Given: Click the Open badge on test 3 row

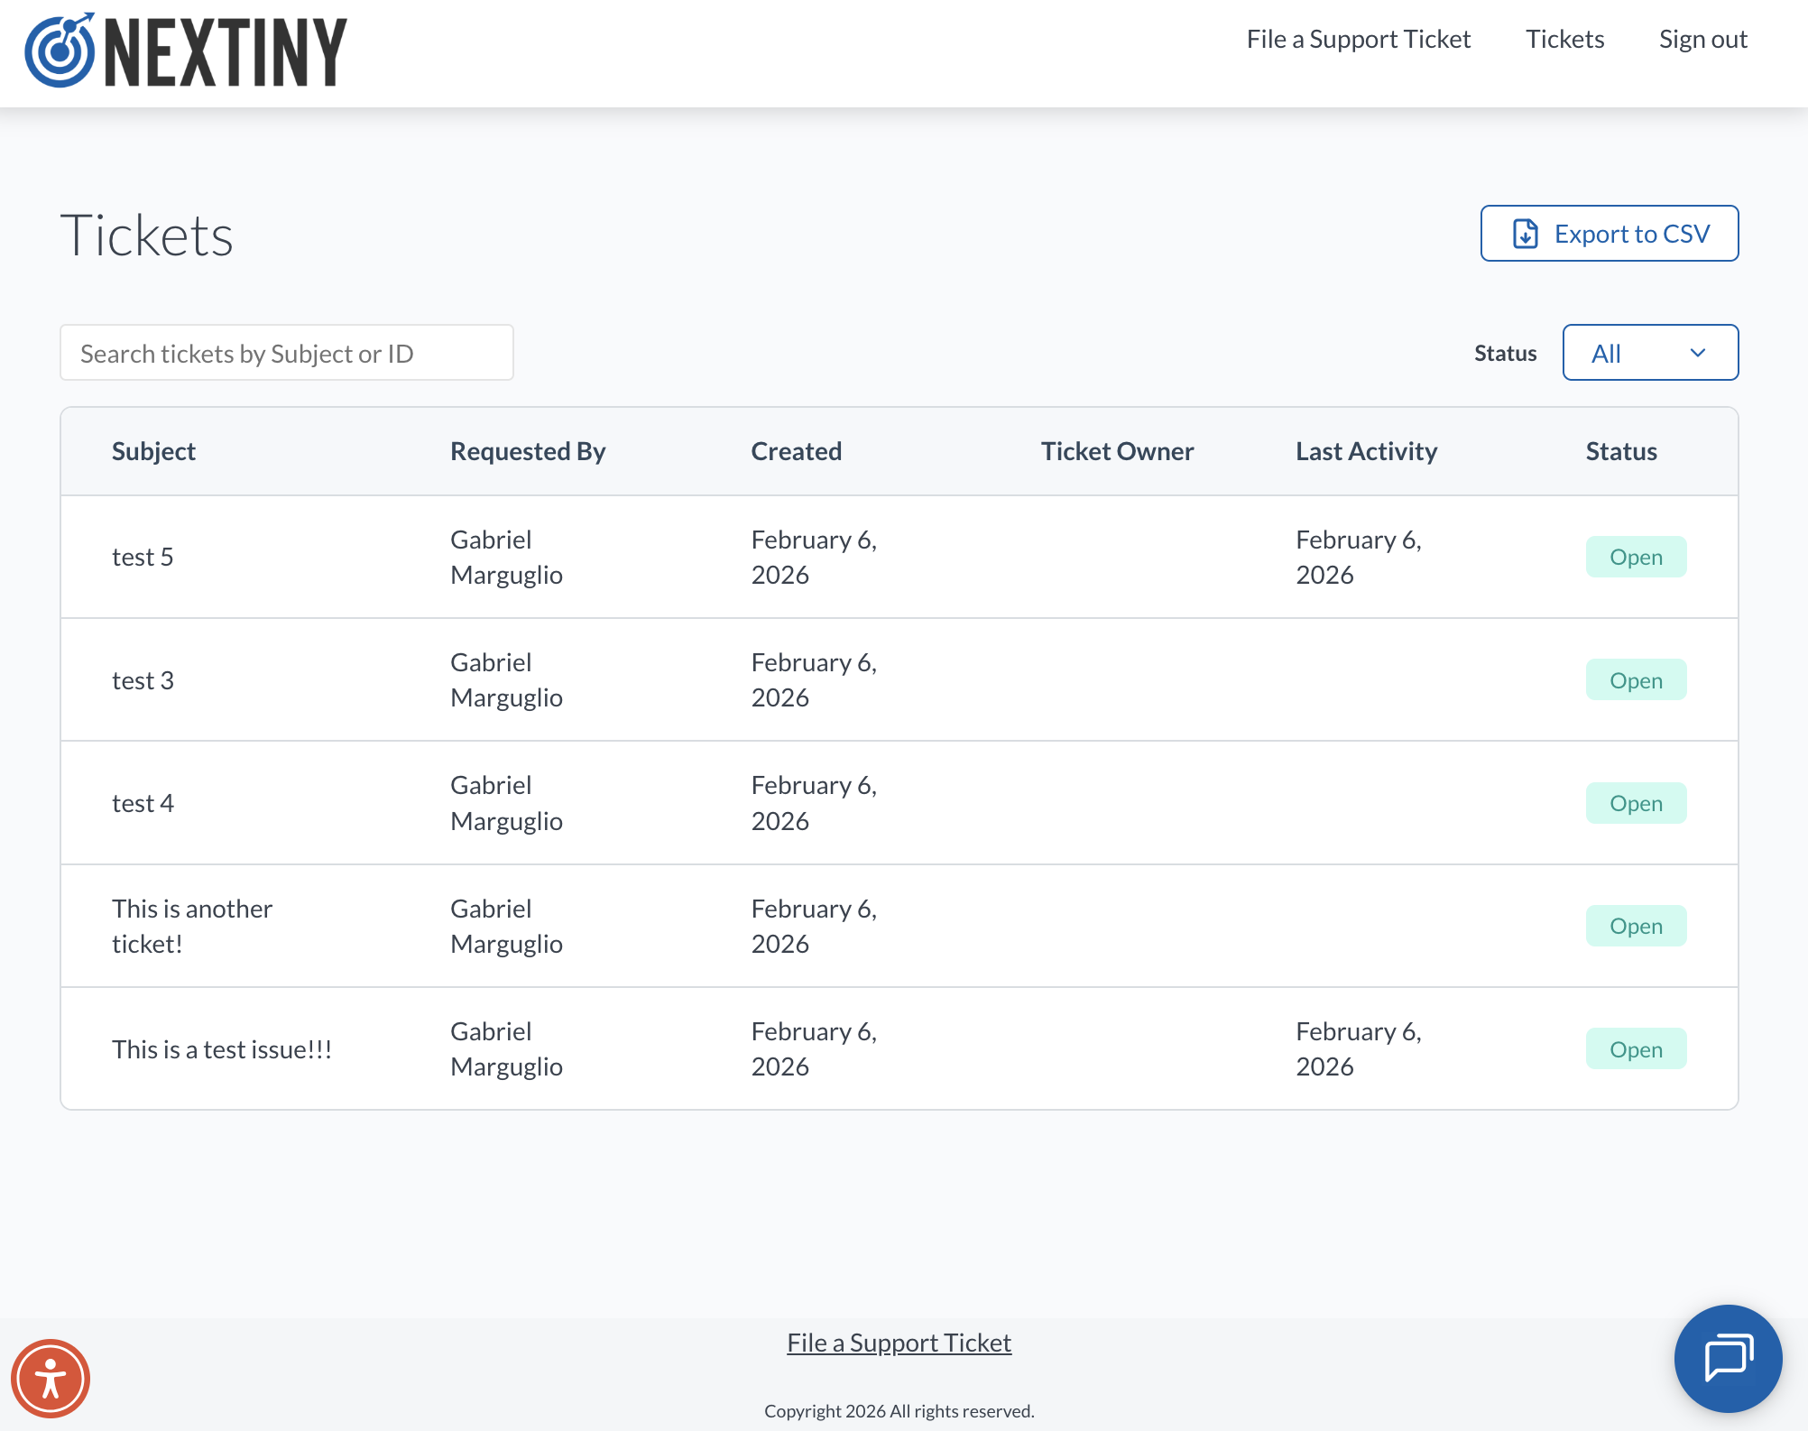Looking at the screenshot, I should (1636, 679).
